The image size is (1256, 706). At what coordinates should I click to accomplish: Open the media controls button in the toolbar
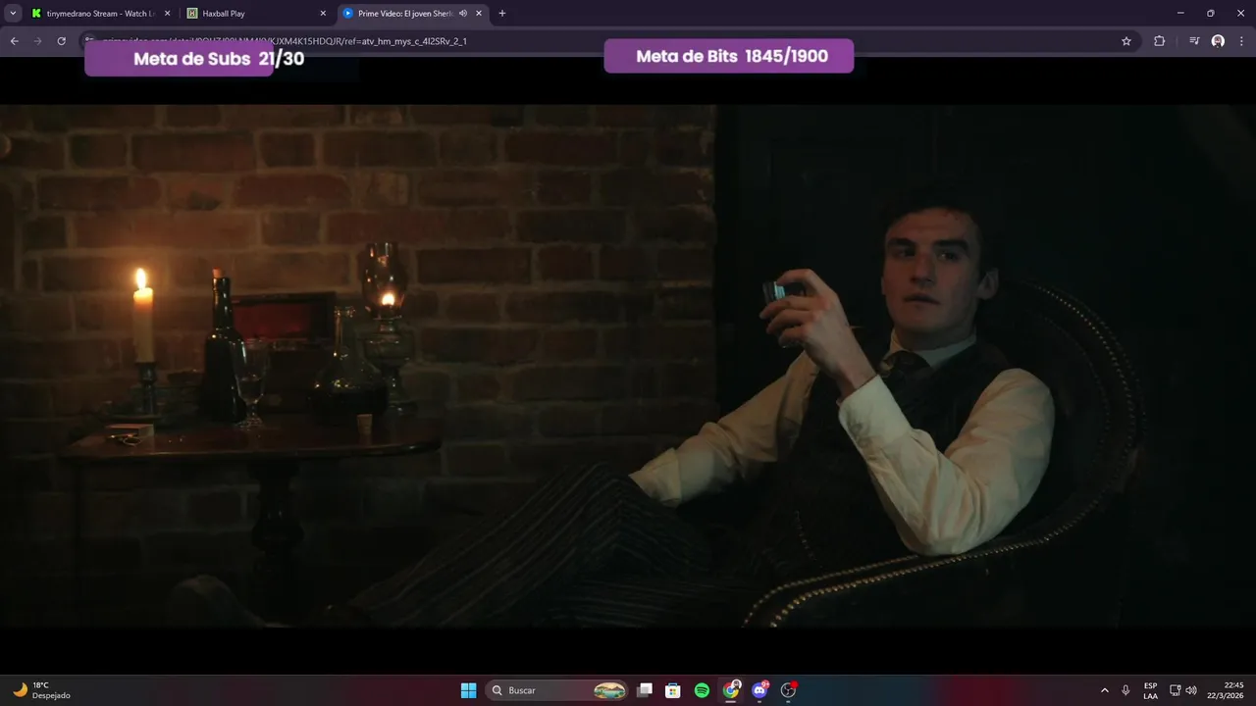1194,41
